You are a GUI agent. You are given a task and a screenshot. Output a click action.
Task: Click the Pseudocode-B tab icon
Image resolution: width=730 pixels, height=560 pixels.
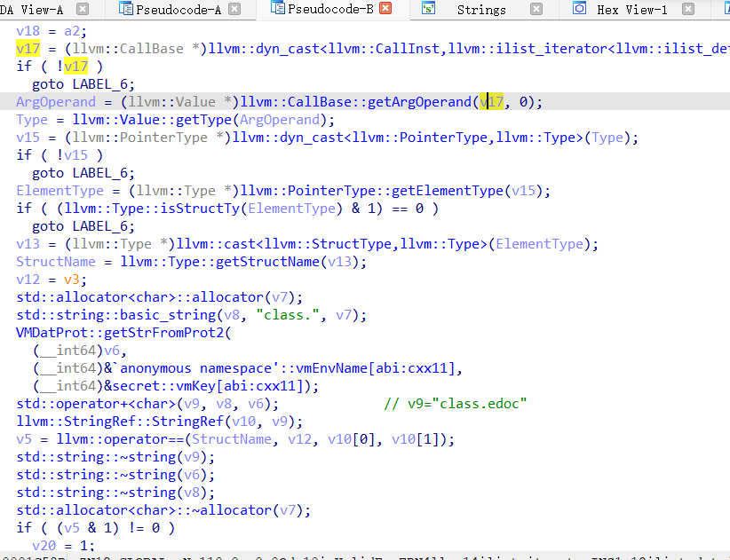pyautogui.click(x=277, y=10)
